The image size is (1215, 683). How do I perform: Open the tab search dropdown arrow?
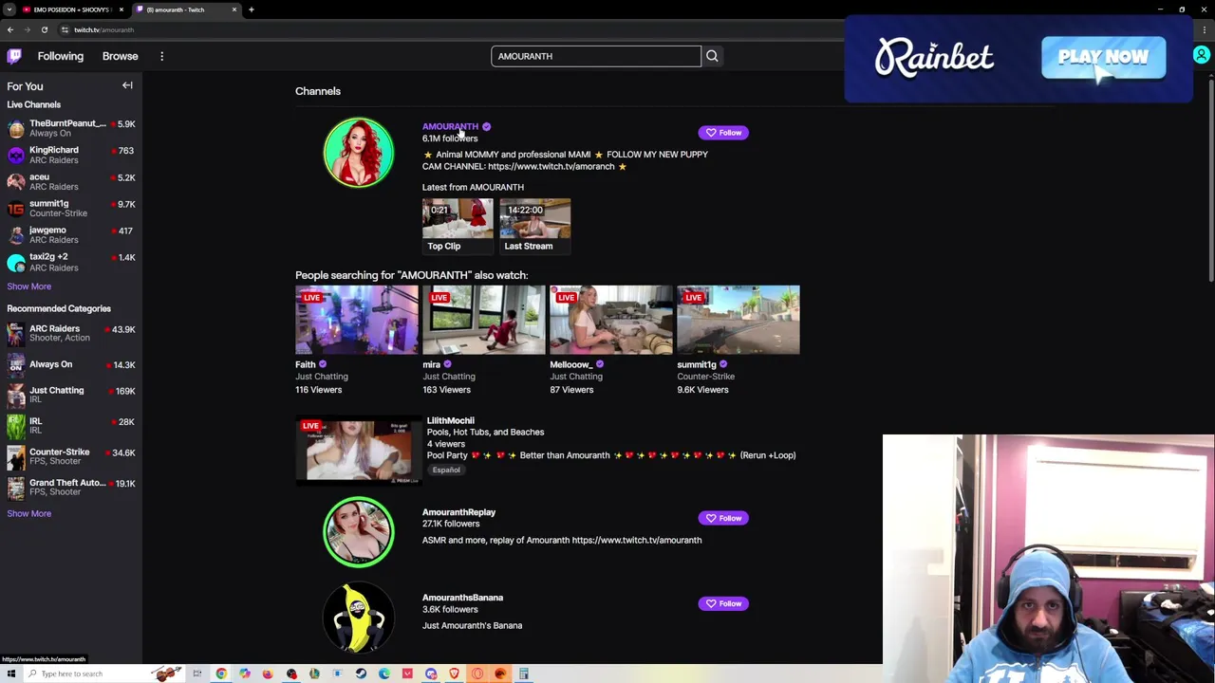point(9,9)
